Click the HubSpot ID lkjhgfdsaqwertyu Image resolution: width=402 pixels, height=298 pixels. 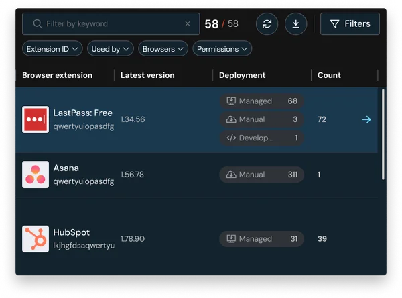84,246
